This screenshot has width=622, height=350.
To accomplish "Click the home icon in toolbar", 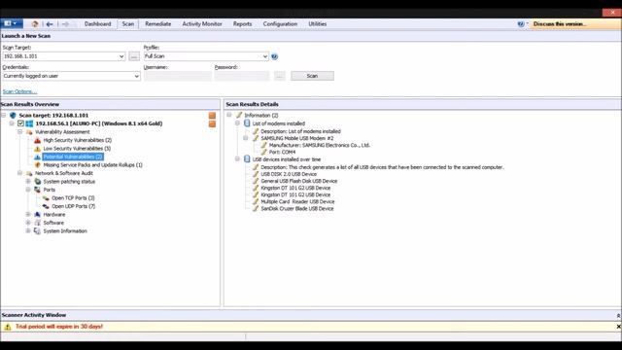I will (35, 23).
